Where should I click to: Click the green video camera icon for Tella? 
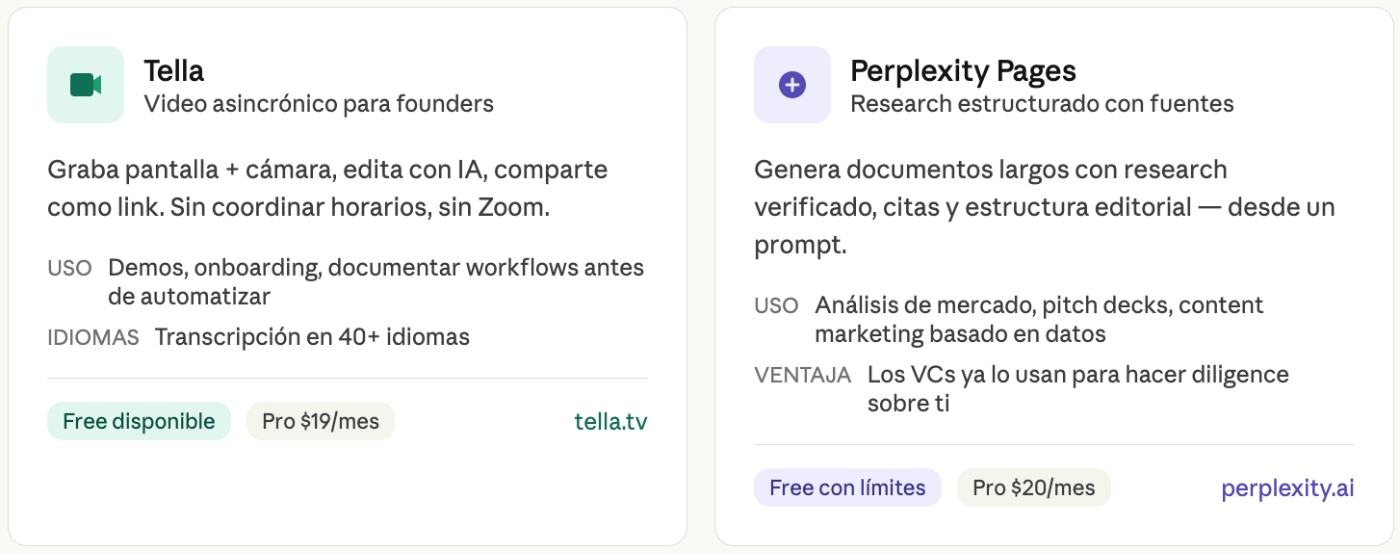coord(86,85)
